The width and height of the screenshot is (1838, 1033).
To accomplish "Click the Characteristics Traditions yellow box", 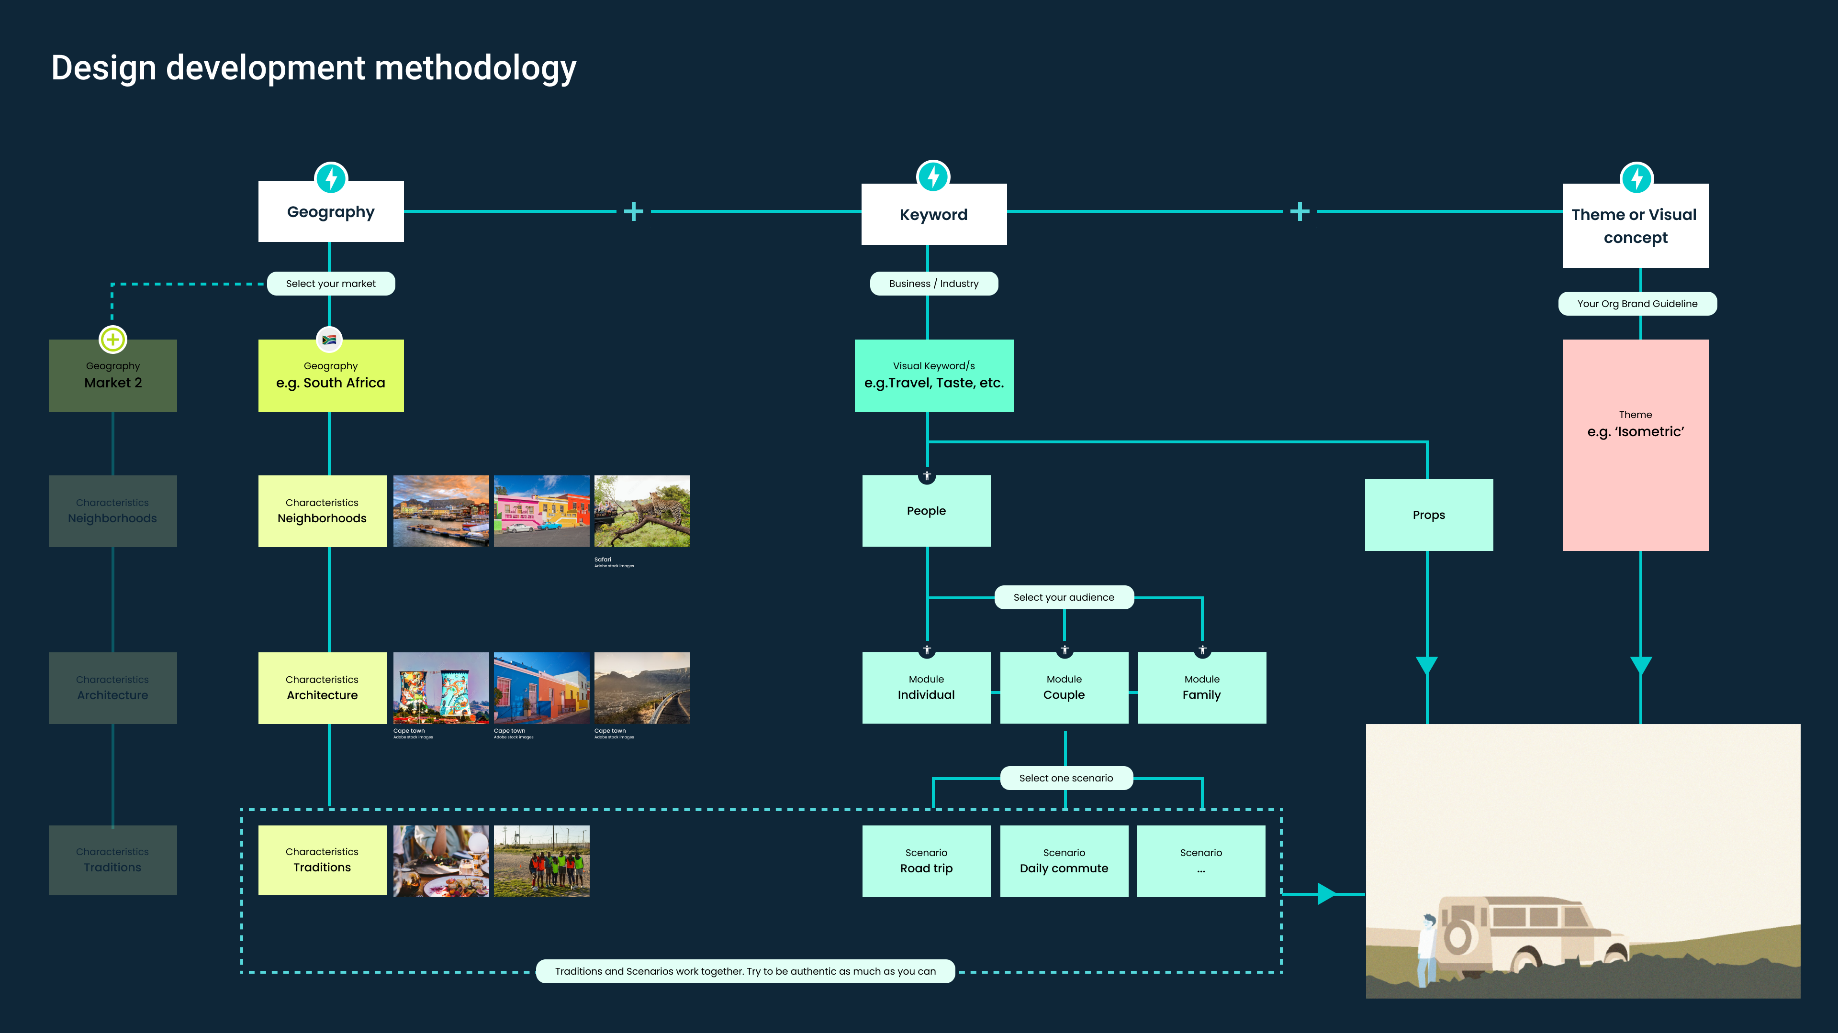I will coord(322,860).
